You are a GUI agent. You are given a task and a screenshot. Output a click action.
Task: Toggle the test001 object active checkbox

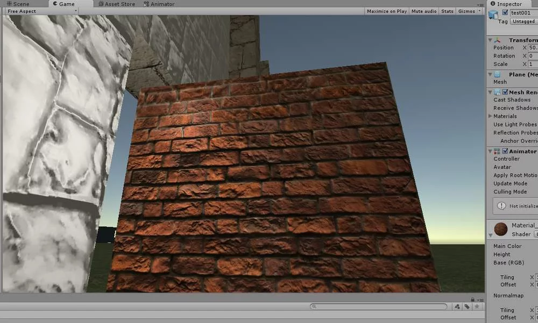point(505,12)
